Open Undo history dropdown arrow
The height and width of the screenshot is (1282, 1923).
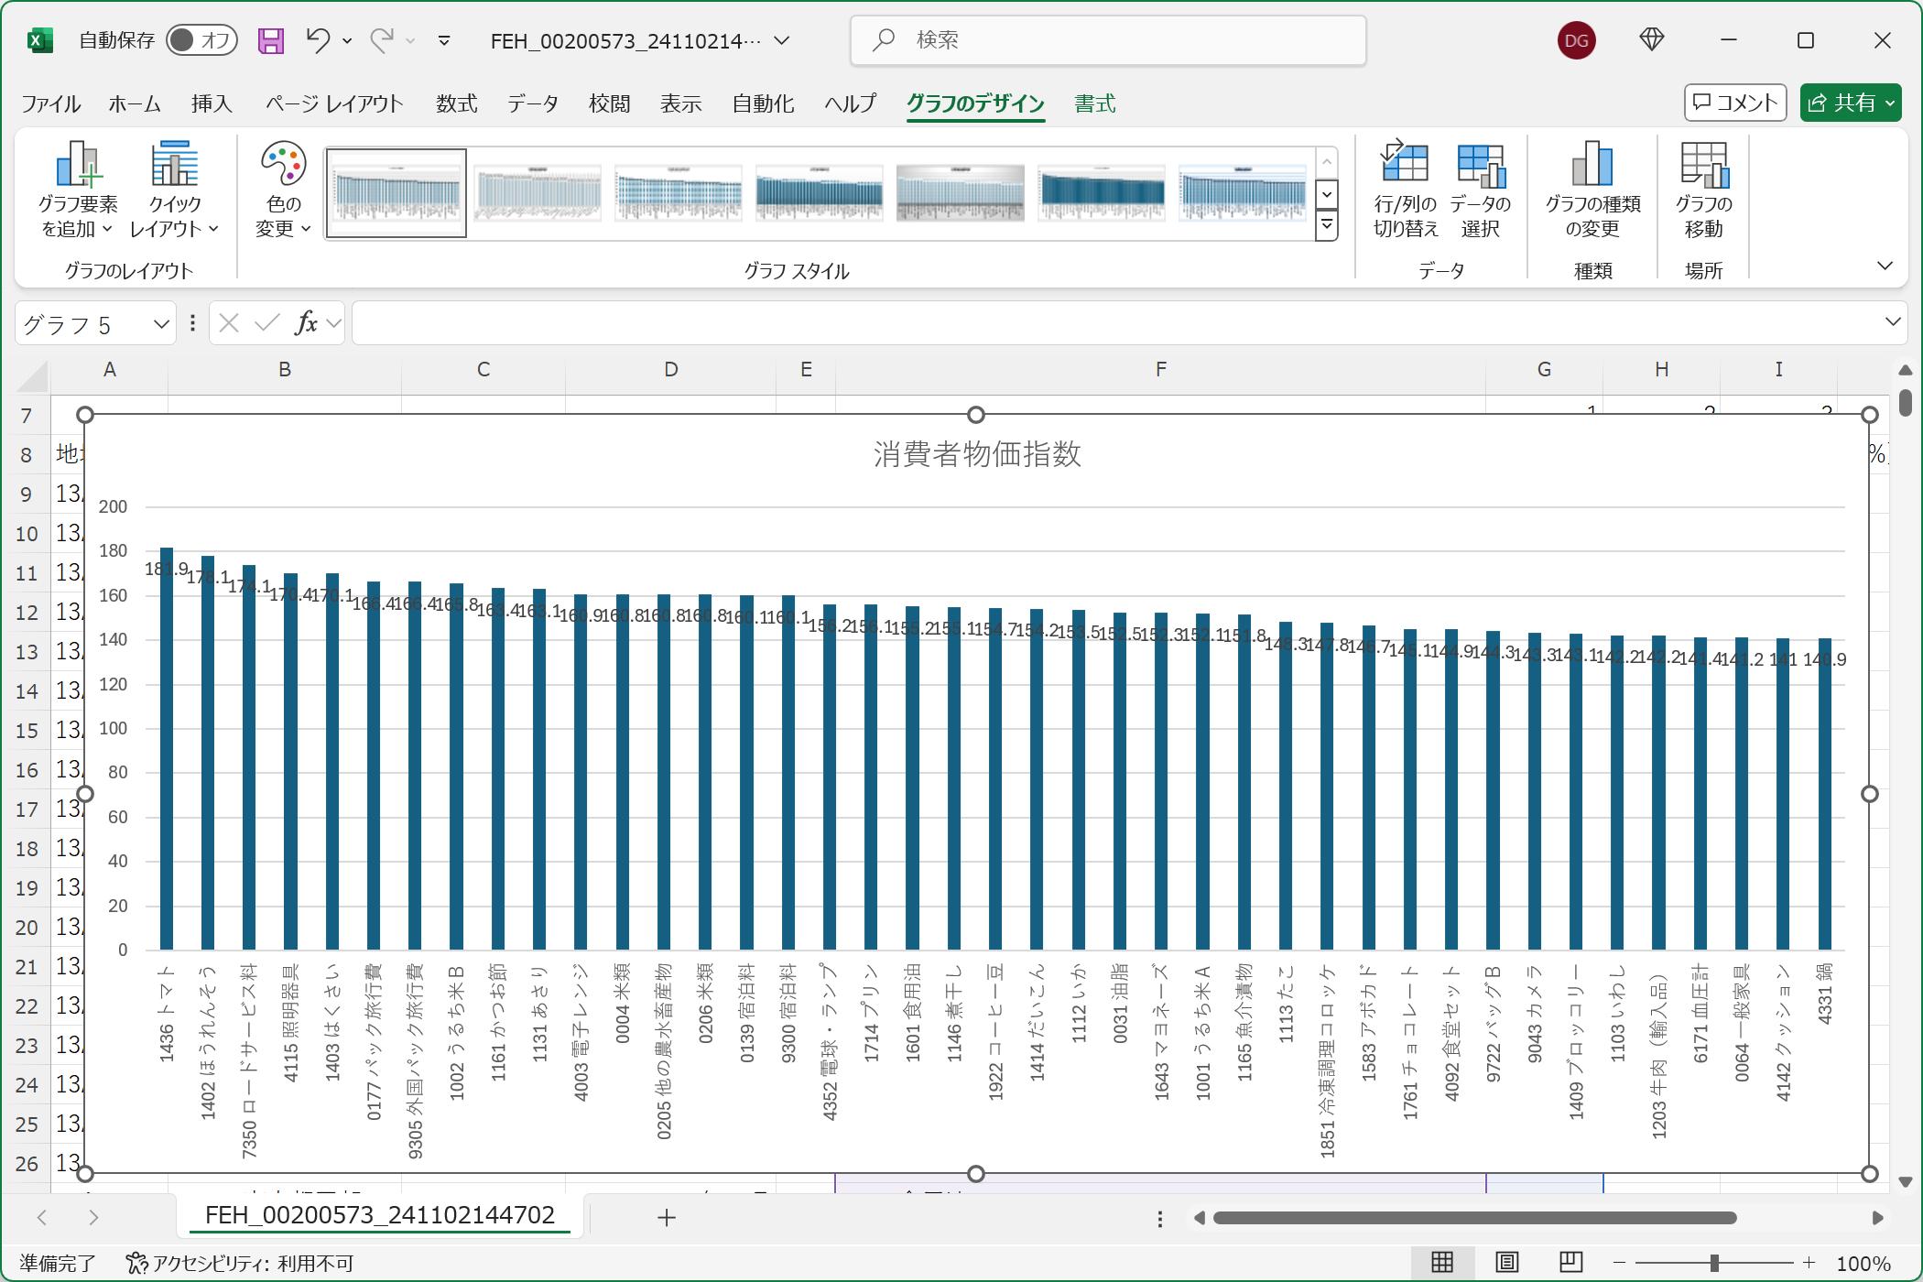pyautogui.click(x=347, y=40)
